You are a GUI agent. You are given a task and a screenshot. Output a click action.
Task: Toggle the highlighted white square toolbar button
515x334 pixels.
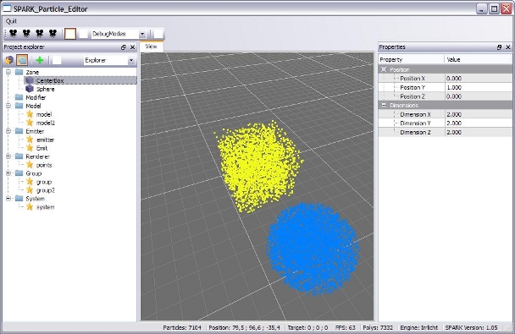pos(70,34)
